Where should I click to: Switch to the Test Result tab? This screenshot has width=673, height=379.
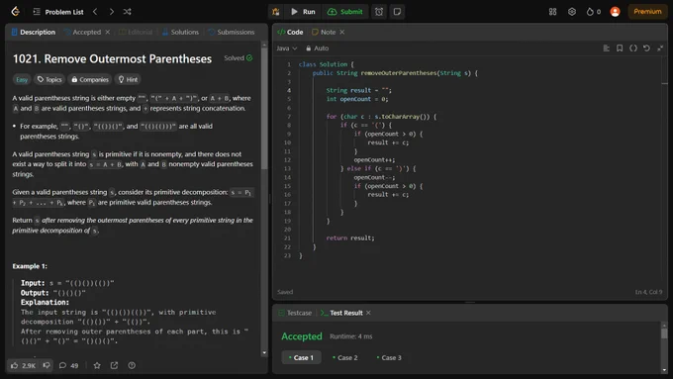click(x=341, y=313)
